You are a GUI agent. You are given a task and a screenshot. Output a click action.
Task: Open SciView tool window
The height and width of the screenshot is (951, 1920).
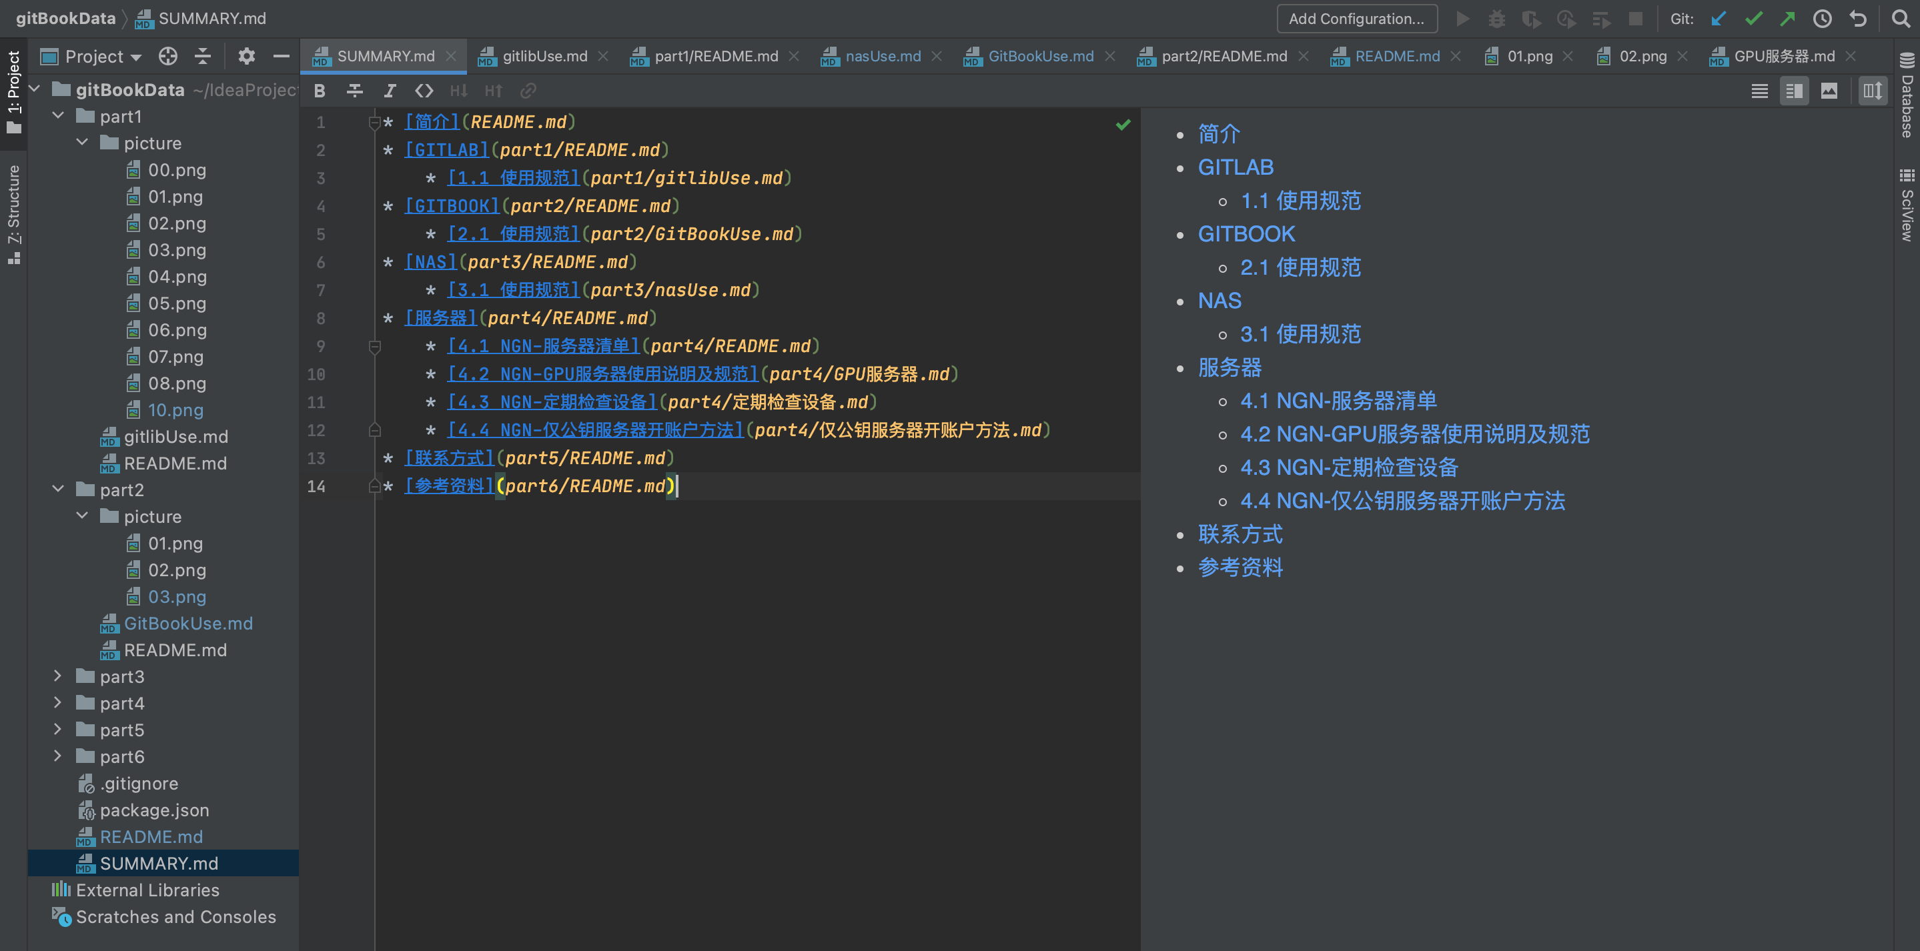1907,205
